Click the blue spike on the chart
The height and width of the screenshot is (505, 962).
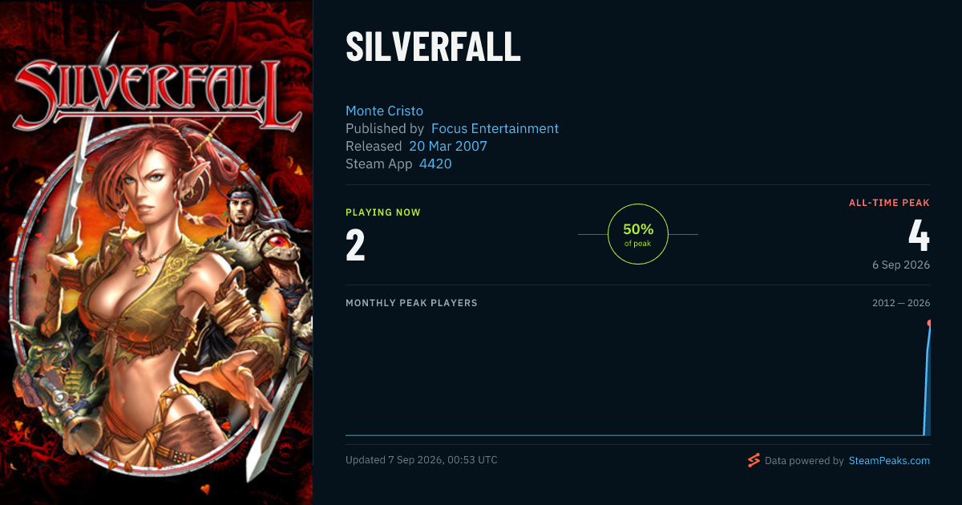click(928, 381)
